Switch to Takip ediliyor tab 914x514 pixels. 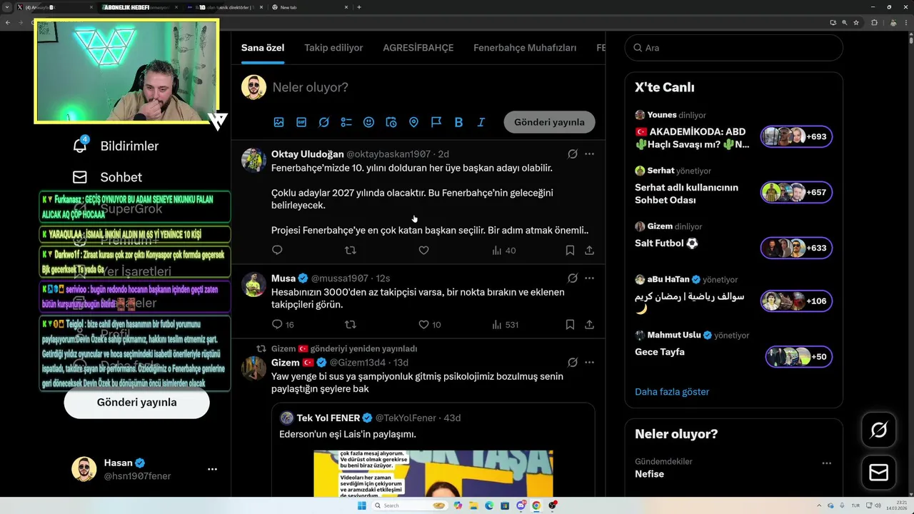click(x=333, y=48)
